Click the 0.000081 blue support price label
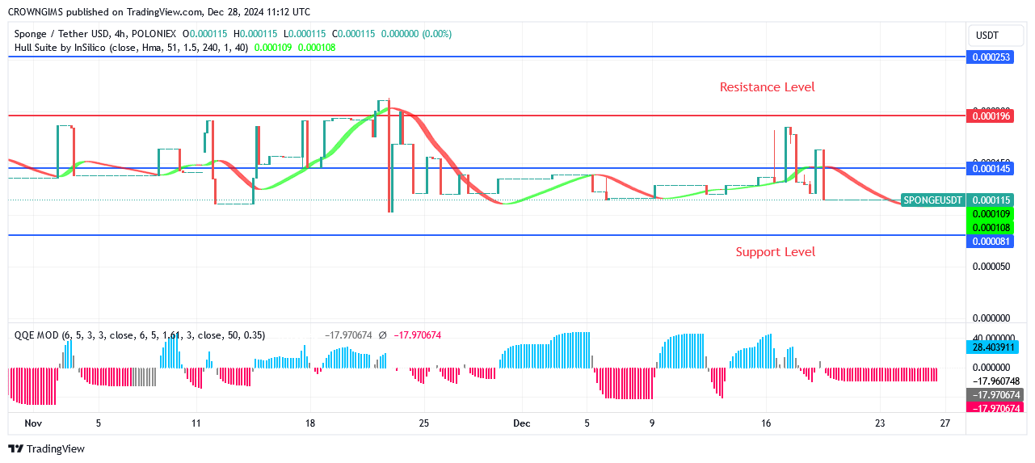 click(x=990, y=242)
